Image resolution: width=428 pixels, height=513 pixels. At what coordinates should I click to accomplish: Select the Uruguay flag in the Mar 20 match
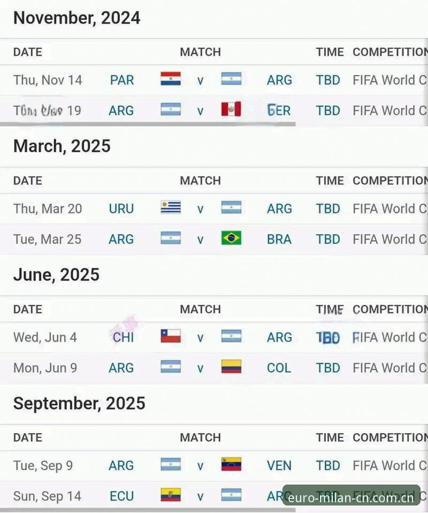point(171,207)
